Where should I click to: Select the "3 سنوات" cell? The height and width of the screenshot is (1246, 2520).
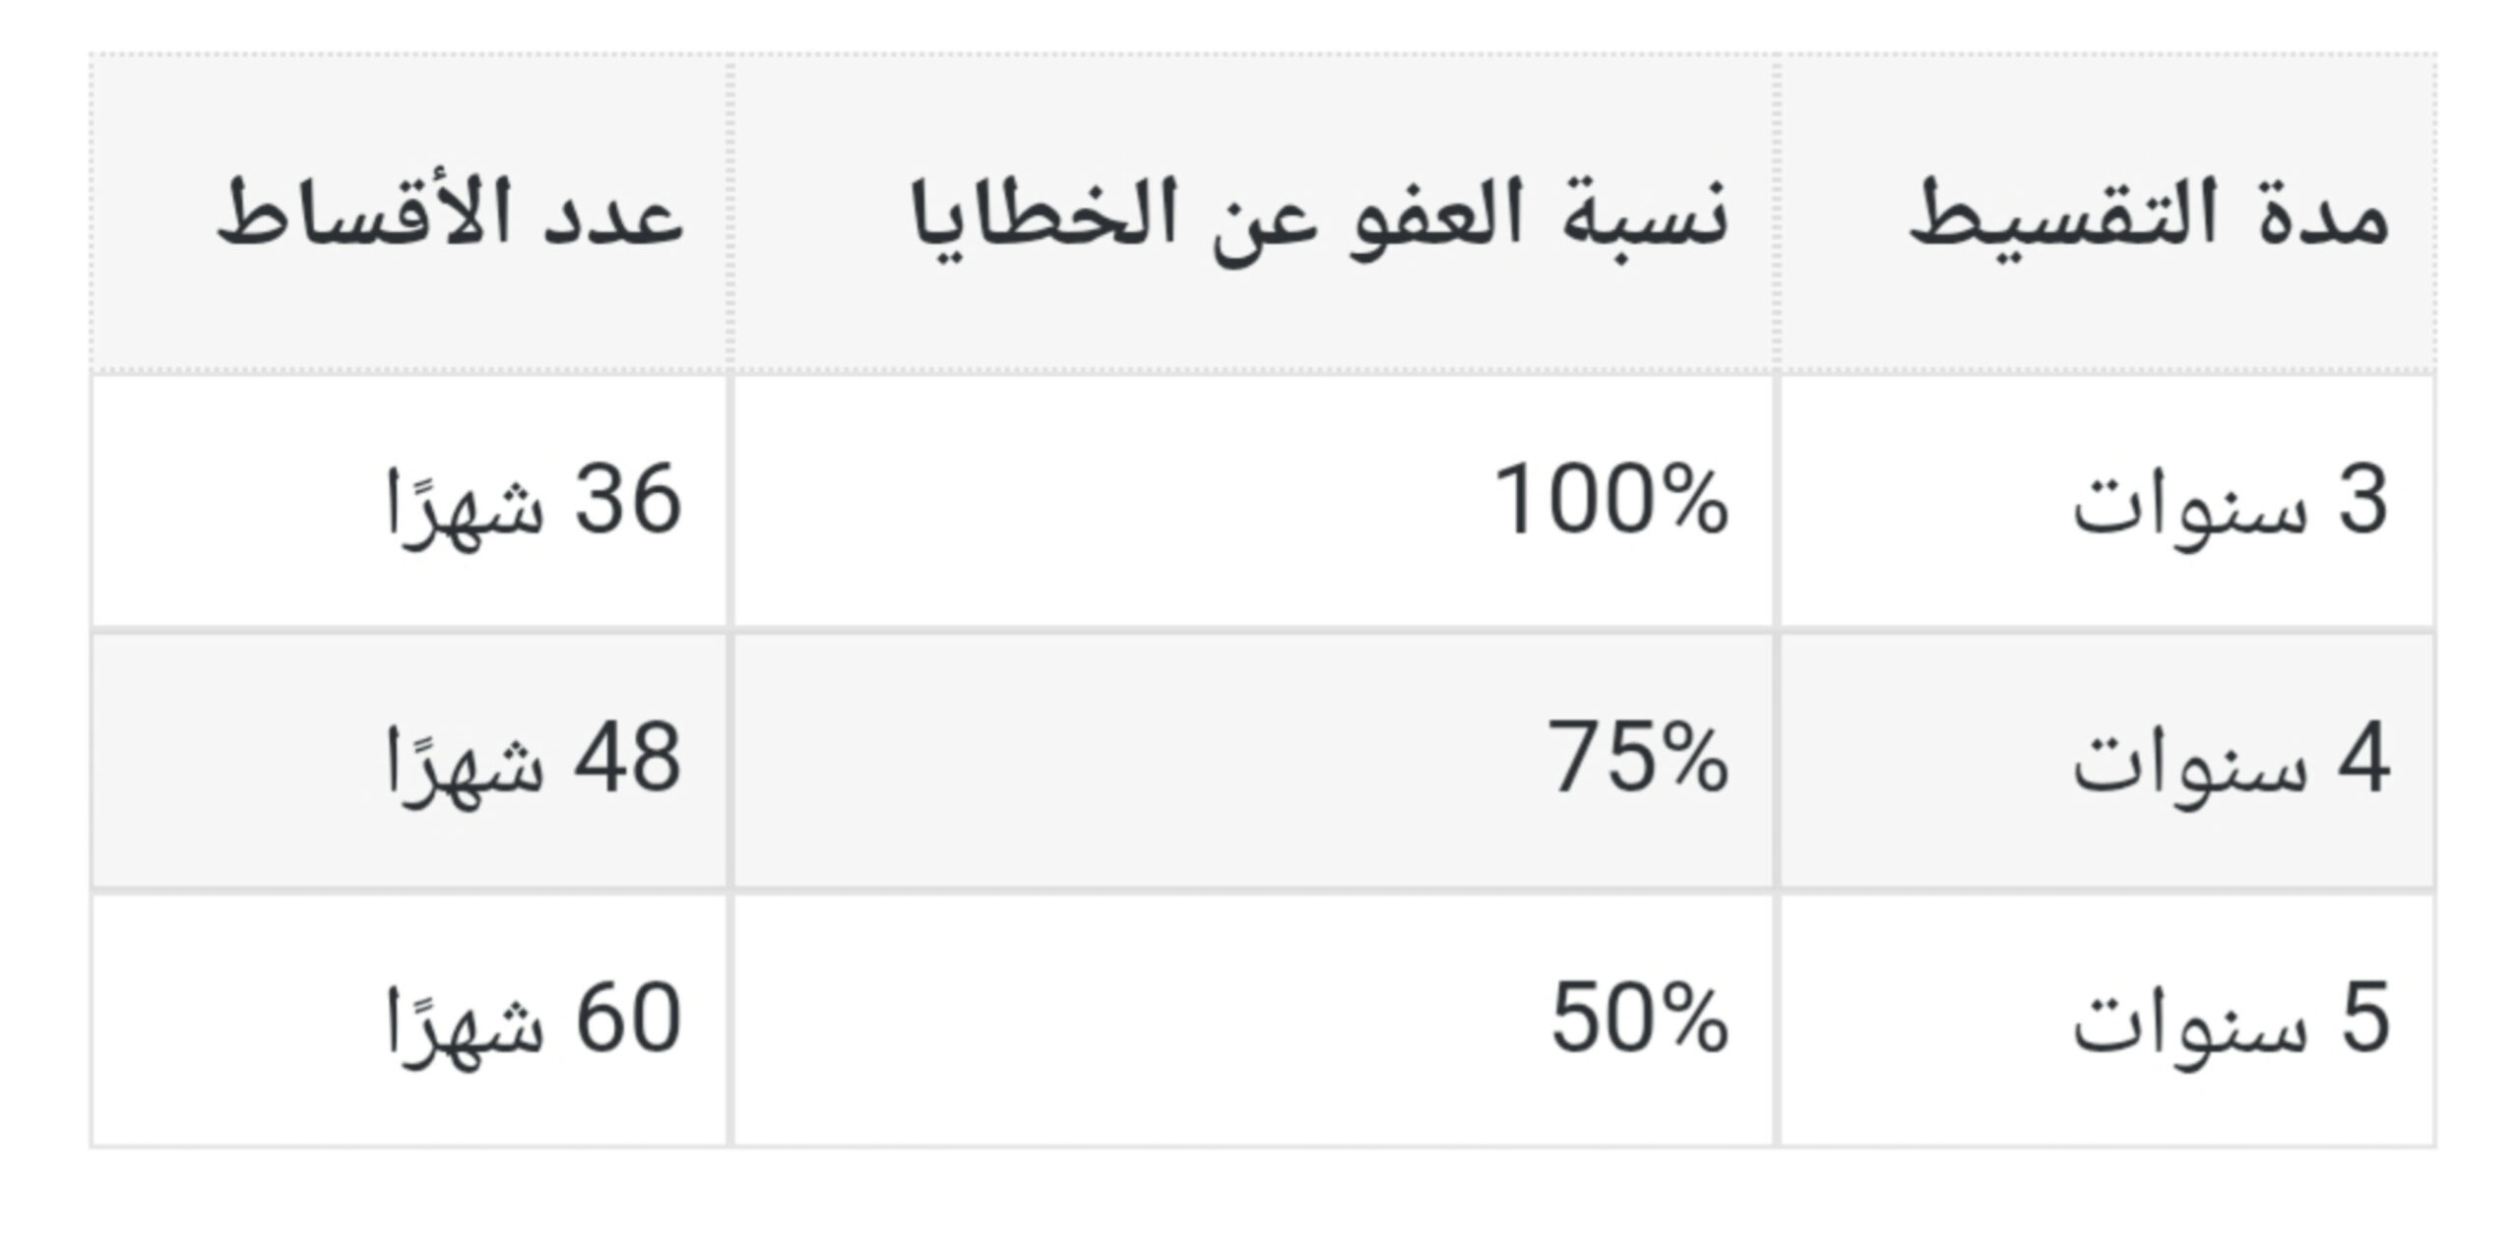2229,502
